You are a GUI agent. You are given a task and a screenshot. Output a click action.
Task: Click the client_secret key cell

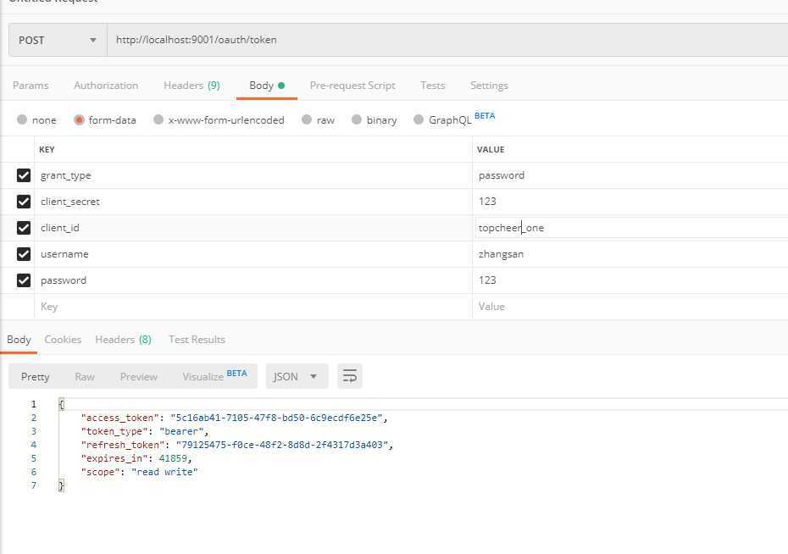(253, 202)
